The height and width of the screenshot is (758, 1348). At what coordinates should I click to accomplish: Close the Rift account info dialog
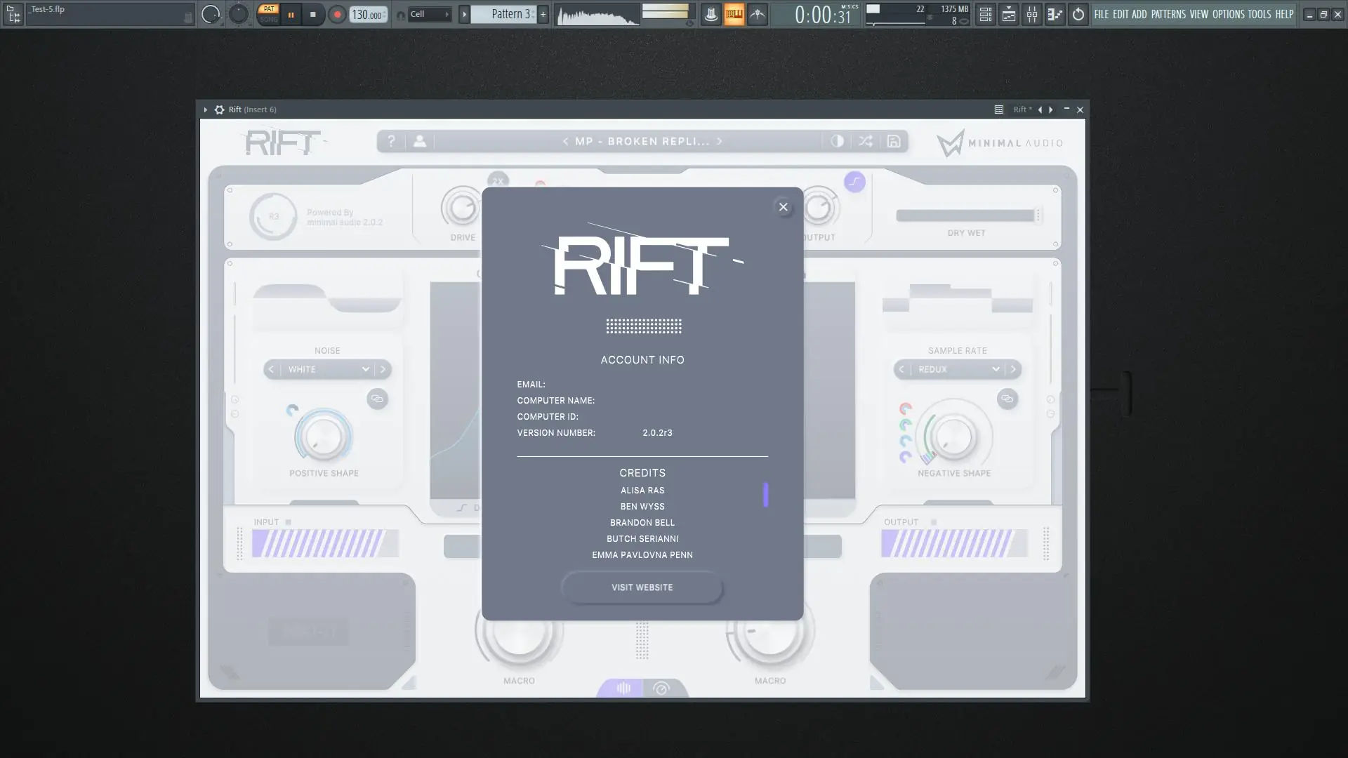point(783,207)
